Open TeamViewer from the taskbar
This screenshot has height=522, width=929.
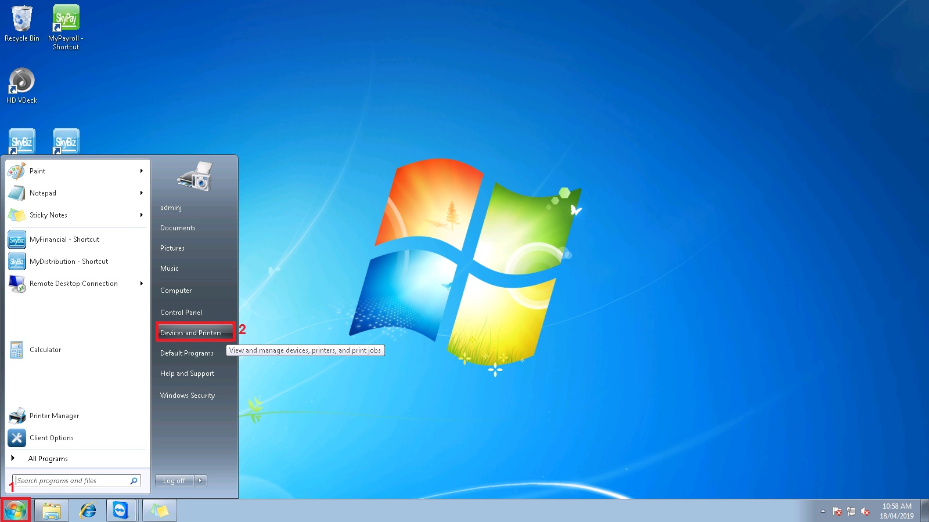(120, 510)
